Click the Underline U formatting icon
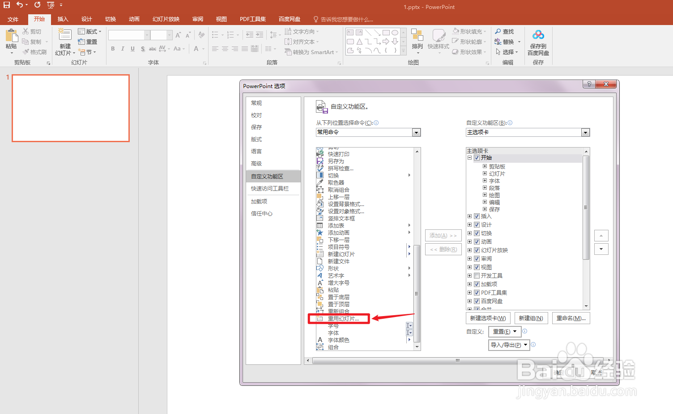 (132, 49)
